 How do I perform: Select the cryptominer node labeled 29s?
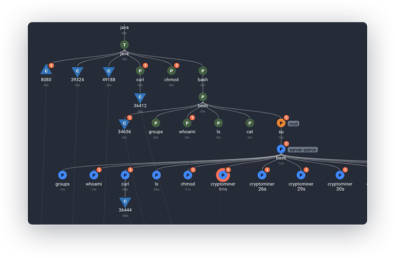(x=301, y=176)
